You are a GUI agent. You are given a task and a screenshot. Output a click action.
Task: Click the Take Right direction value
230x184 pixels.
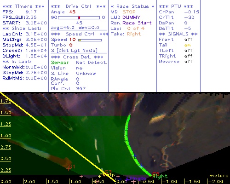coord(134,34)
